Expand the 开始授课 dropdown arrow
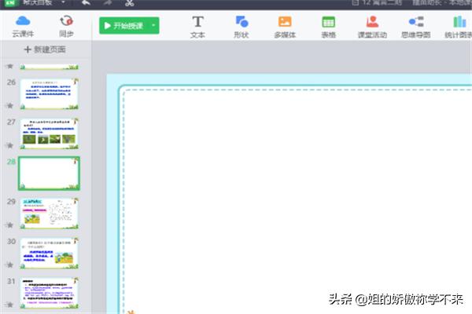 coord(154,26)
